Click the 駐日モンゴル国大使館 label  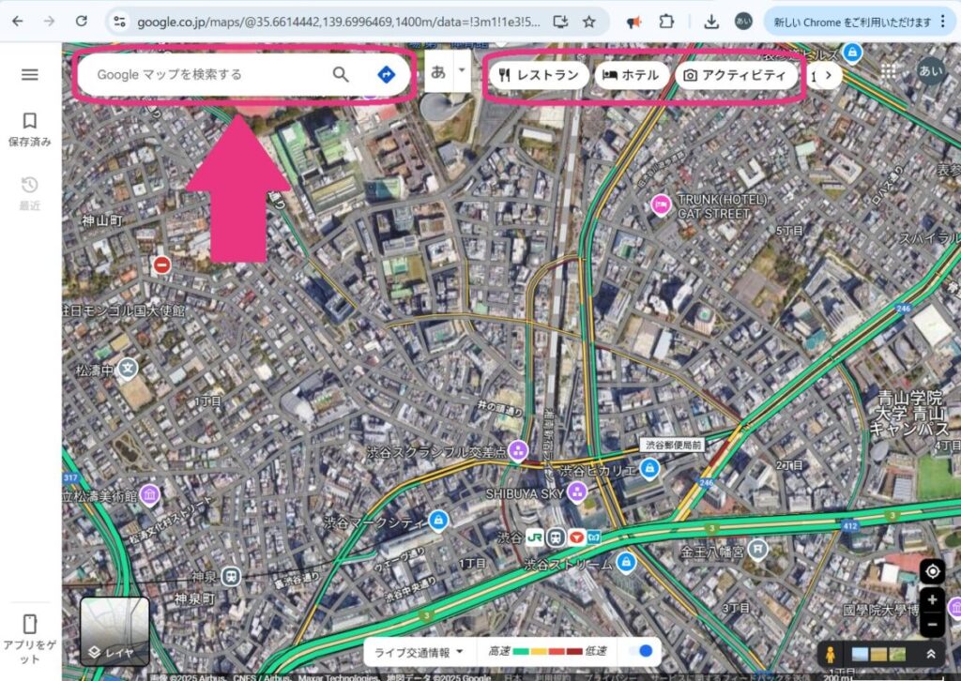pos(123,310)
